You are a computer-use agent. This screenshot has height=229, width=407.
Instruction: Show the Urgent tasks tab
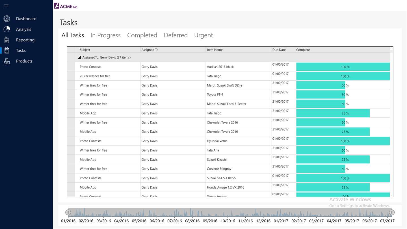coord(203,35)
